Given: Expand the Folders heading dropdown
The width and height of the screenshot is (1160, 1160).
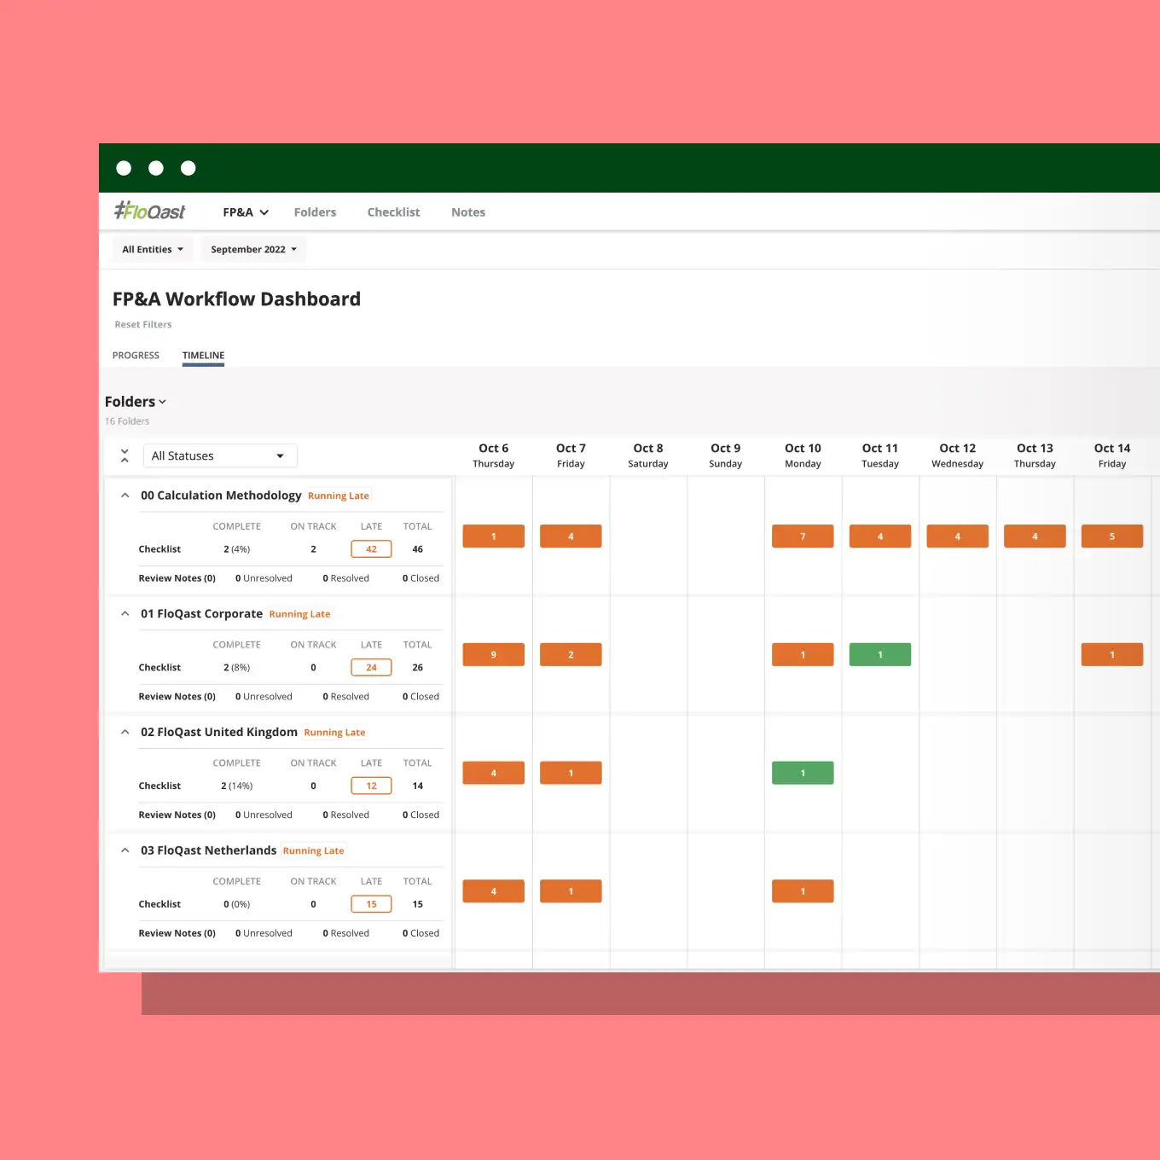Looking at the screenshot, I should pos(136,402).
